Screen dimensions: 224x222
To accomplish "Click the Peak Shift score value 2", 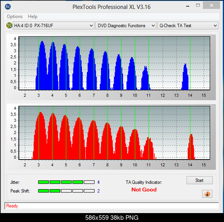I will (99, 191).
